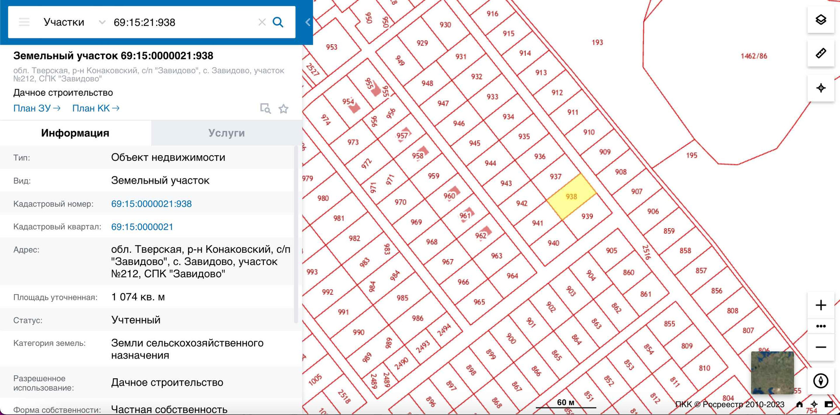This screenshot has height=415, width=840.
Task: Click the status value Учтенный
Action: pyautogui.click(x=136, y=320)
